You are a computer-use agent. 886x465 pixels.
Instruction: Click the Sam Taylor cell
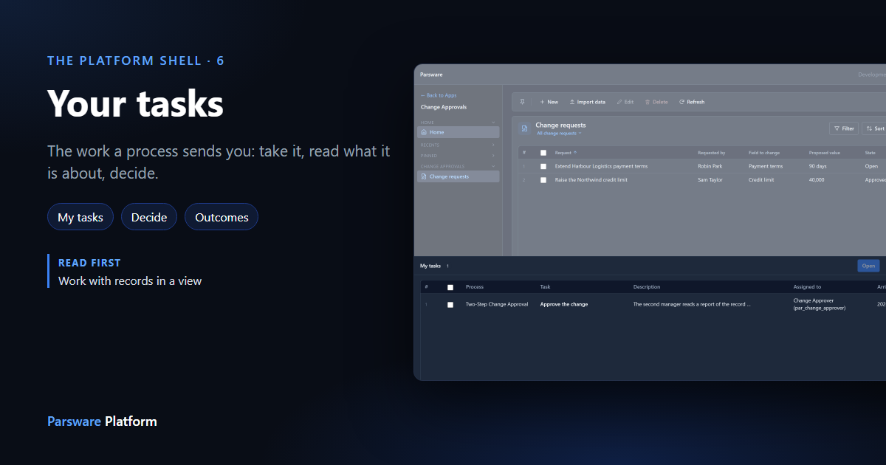(710, 180)
